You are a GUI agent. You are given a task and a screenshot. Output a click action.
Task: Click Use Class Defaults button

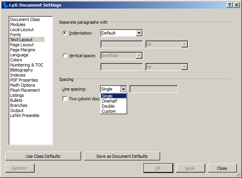[x=43, y=156]
